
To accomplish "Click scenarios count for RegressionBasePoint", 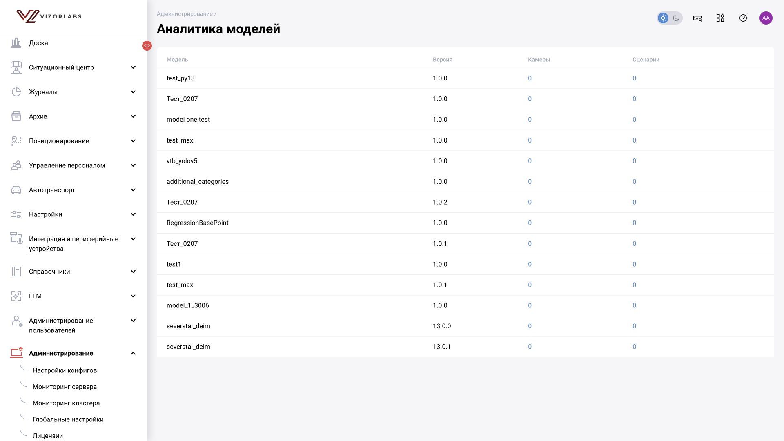I will 634,223.
